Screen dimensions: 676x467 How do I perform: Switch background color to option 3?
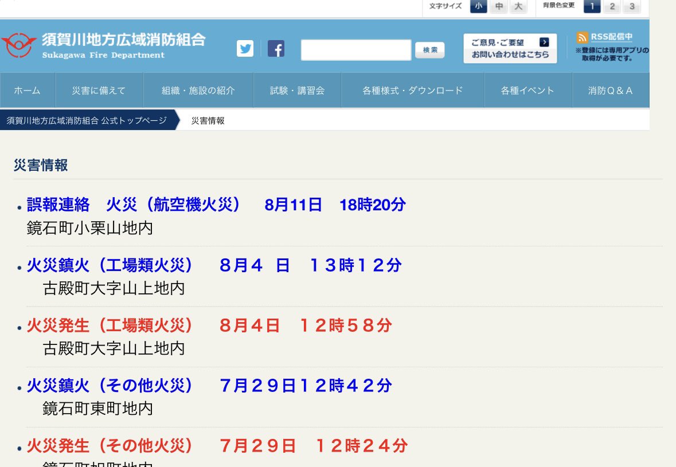[632, 6]
